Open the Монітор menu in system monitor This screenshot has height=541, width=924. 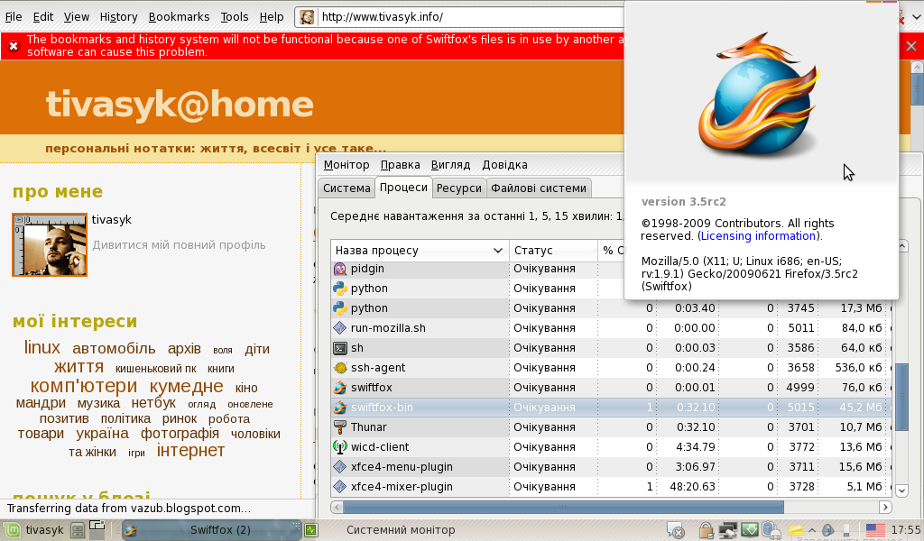pos(346,165)
